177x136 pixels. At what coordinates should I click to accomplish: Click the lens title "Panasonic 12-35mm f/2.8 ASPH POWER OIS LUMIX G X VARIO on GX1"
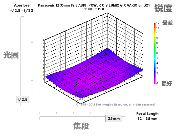click(94, 5)
